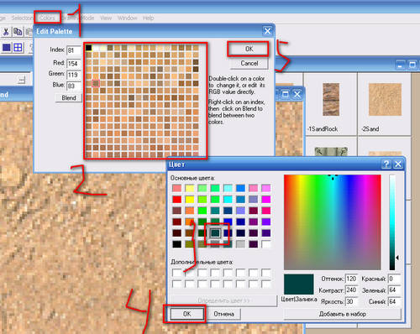Click the Добавить в набор button
Viewport: 420px width, 334px height.
coord(343,314)
